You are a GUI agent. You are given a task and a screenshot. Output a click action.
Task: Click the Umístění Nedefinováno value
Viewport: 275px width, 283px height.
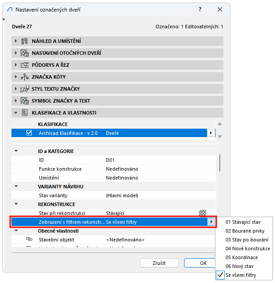[122, 178]
